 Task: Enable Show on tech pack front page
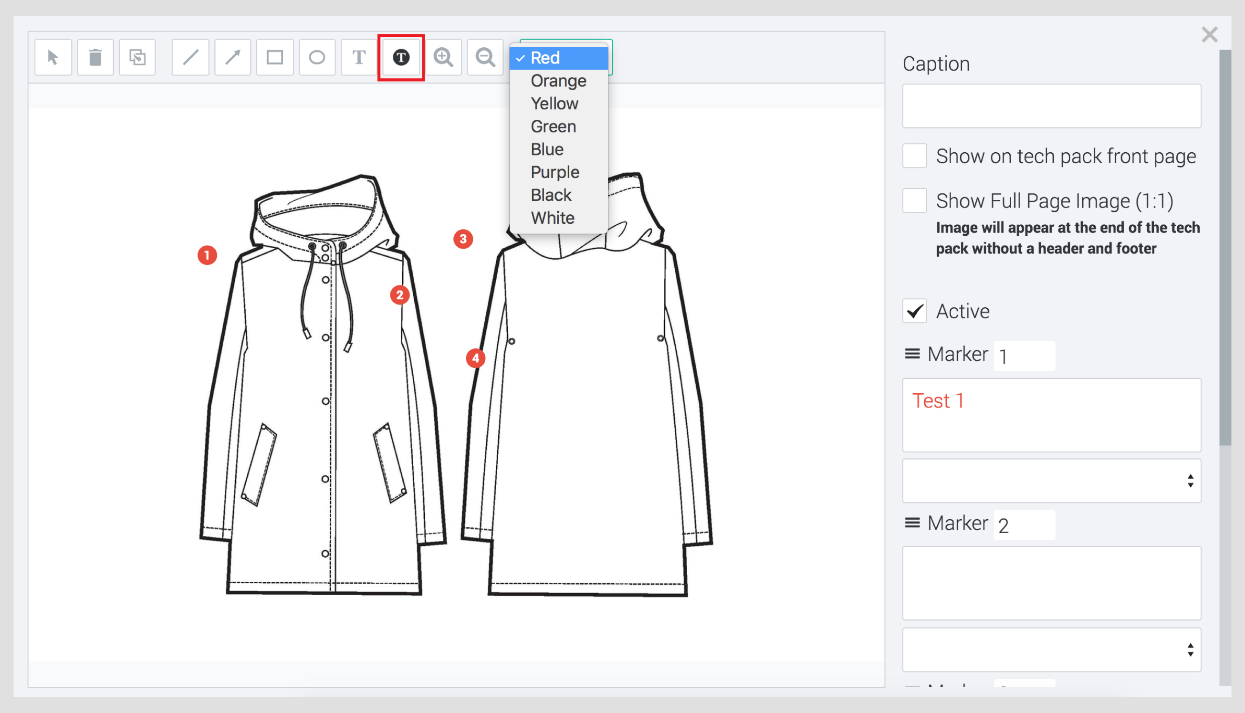click(x=914, y=156)
